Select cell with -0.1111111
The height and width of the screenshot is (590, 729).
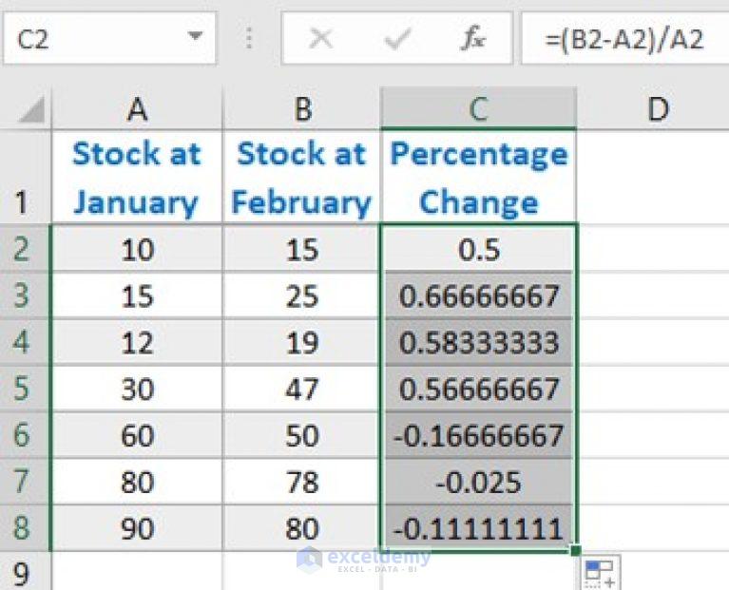click(x=478, y=528)
